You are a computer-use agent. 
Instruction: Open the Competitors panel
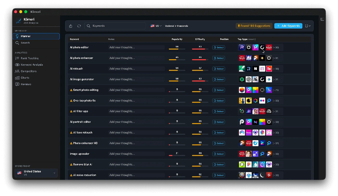click(28, 71)
